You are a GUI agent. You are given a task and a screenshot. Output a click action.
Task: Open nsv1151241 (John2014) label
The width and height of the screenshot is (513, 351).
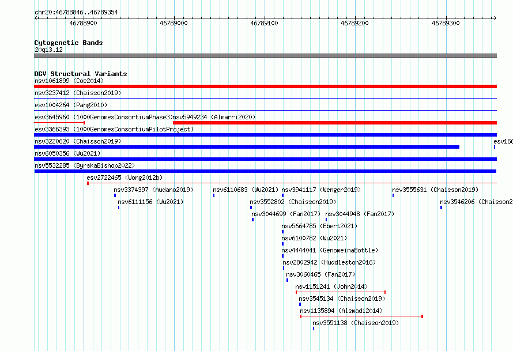tap(331, 286)
